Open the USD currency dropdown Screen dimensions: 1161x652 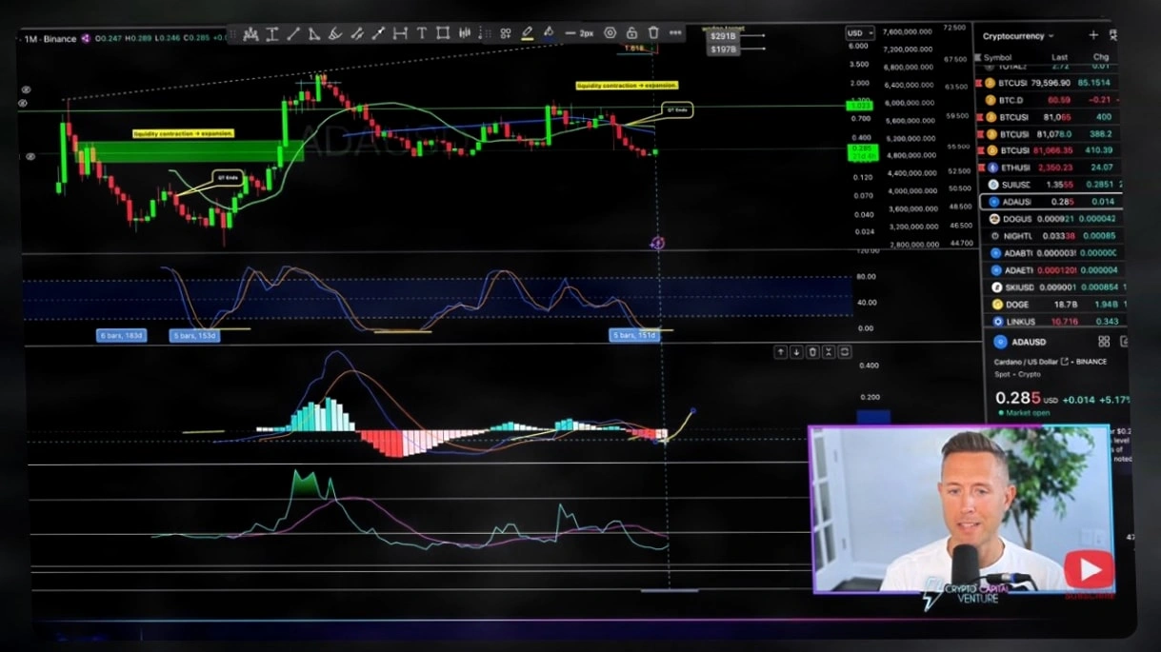pyautogui.click(x=860, y=33)
